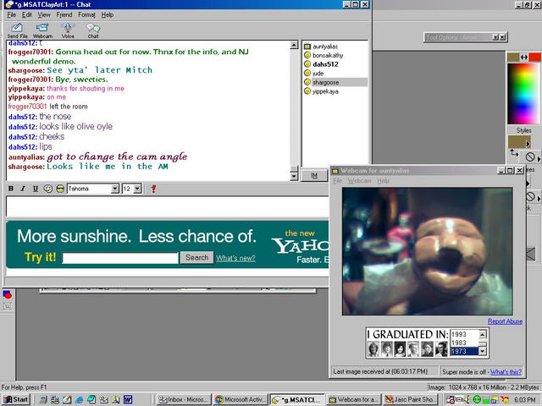Open the Tahoma font dropdown
The height and width of the screenshot is (406, 542).
click(115, 189)
